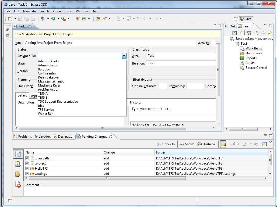Click the Refresh icon in Team Explorer
Screen dimensions: 277x207
coord(234,33)
